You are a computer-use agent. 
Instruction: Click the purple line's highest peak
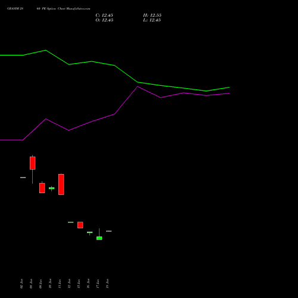click(138, 86)
